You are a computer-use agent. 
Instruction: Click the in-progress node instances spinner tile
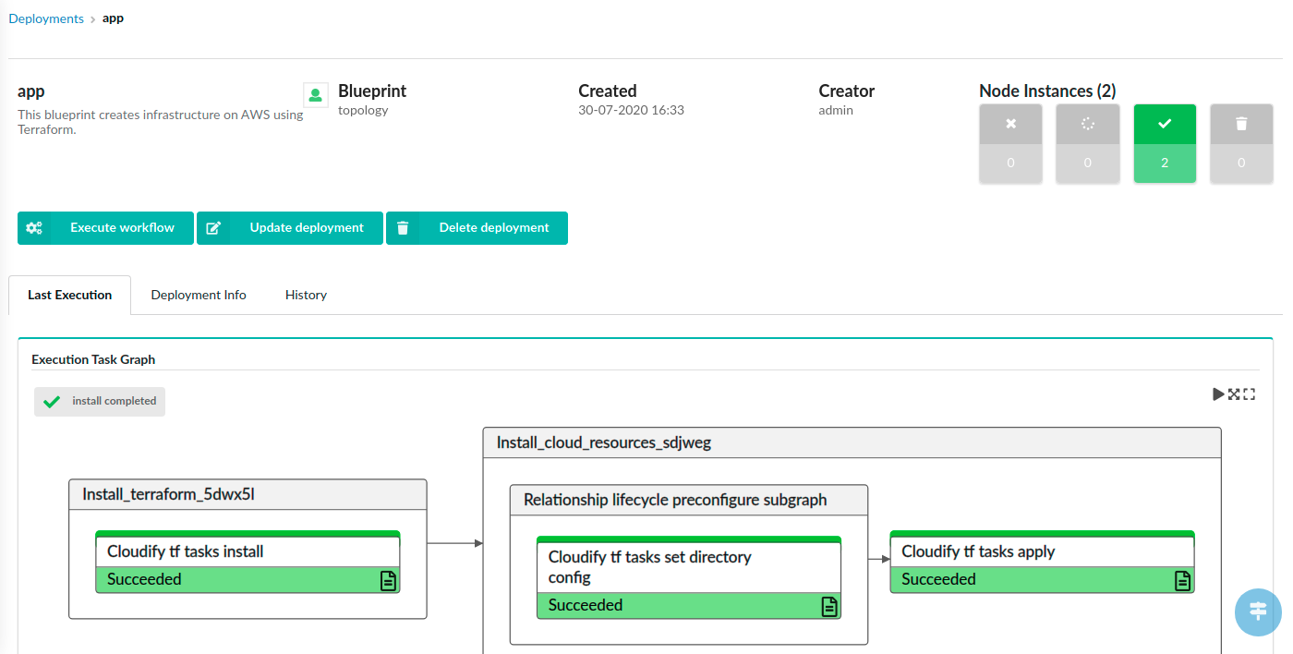(x=1087, y=143)
